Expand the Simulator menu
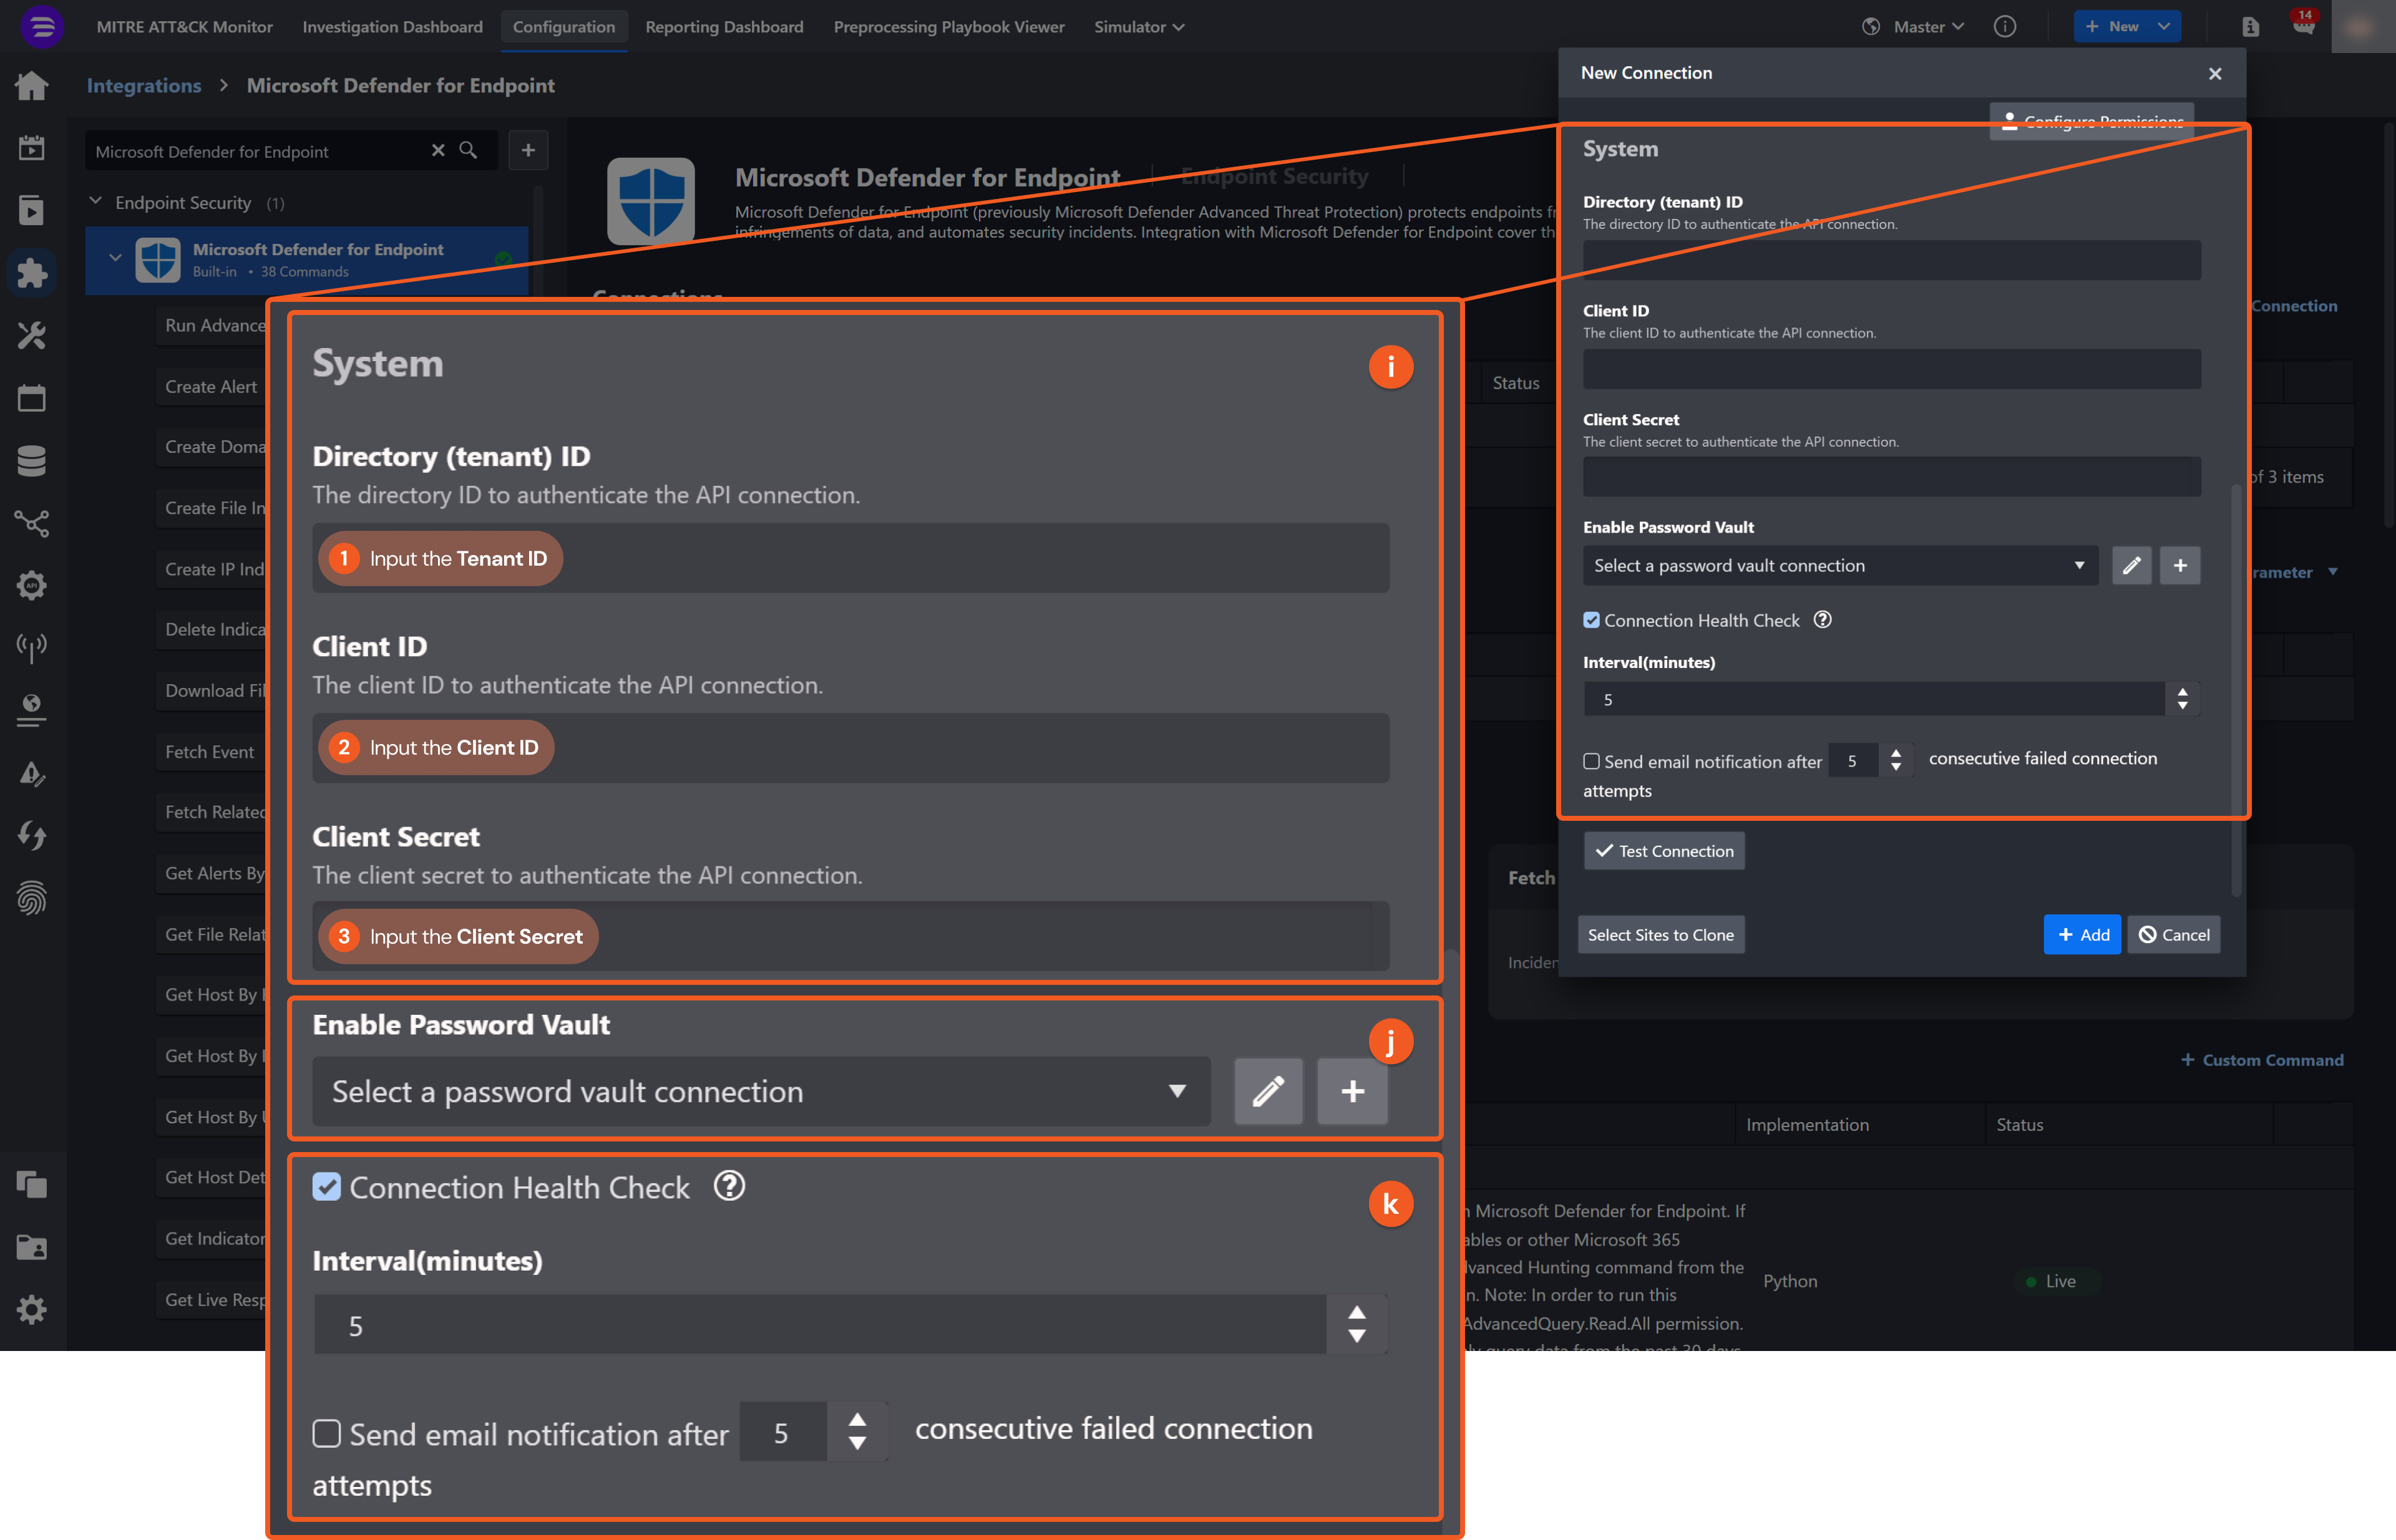Image resolution: width=2396 pixels, height=1540 pixels. tap(1139, 27)
